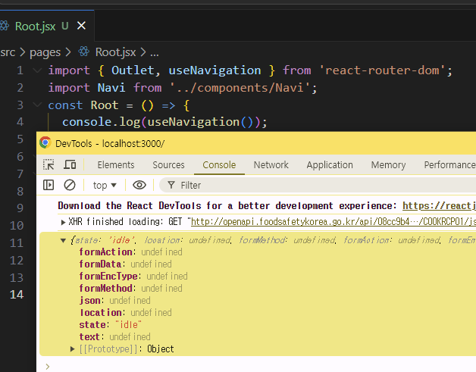The height and width of the screenshot is (372, 476).
Task: Create a live expression with the eye icon
Action: click(x=139, y=185)
